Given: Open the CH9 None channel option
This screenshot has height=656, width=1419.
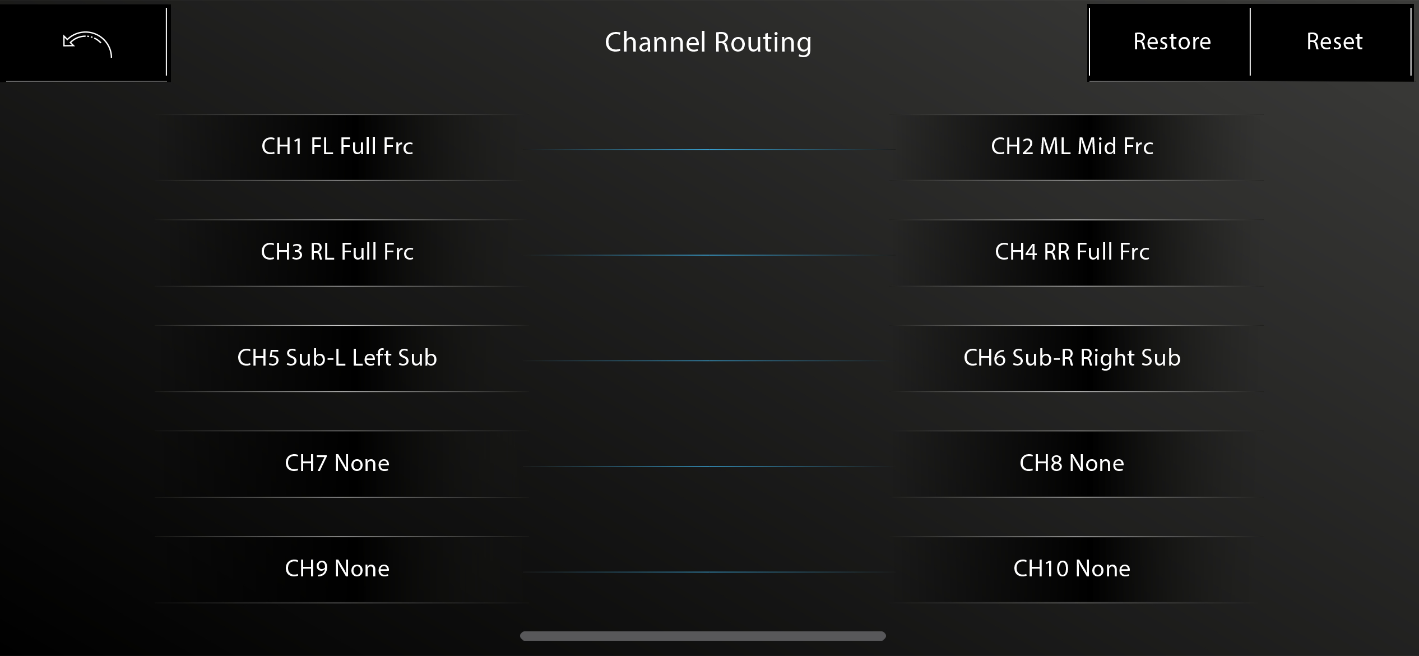Looking at the screenshot, I should 337,569.
